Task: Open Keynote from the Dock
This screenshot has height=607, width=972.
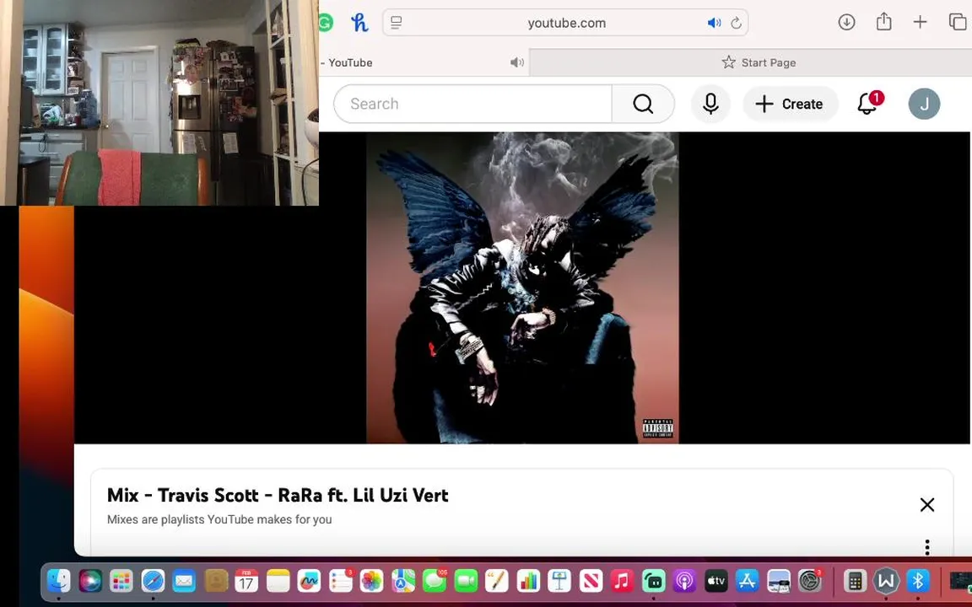Action: pyautogui.click(x=559, y=581)
